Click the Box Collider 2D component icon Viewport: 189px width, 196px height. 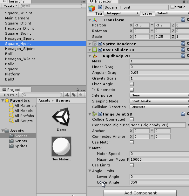point(95,50)
